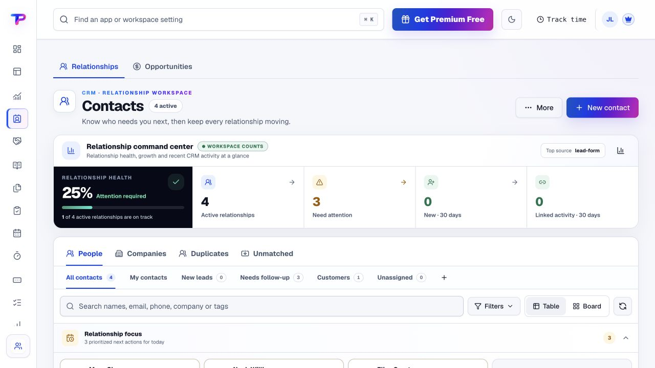Collapse the Relationship focus section
This screenshot has width=655, height=368.
click(626, 338)
